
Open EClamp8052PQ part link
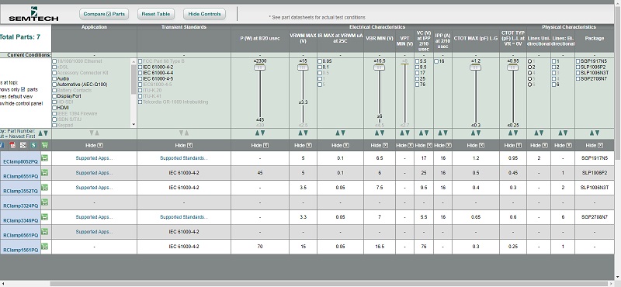click(21, 161)
